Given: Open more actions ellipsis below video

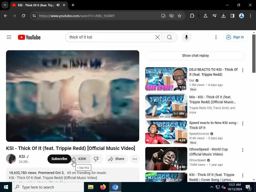Looking at the screenshot, I should click(x=135, y=159).
